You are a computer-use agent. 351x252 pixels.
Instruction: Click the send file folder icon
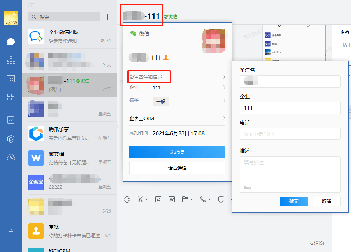coord(184,199)
